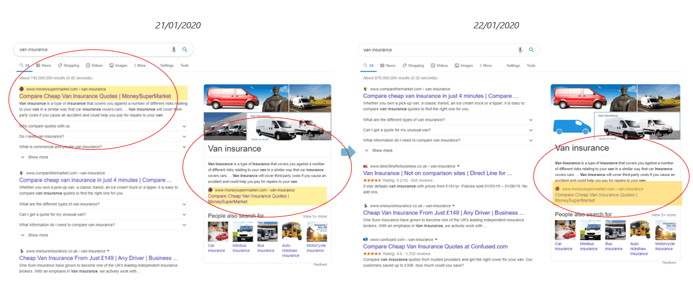Click the magnifier search icon in the 21/01/2020 search box
The image size is (693, 281).
coord(185,50)
